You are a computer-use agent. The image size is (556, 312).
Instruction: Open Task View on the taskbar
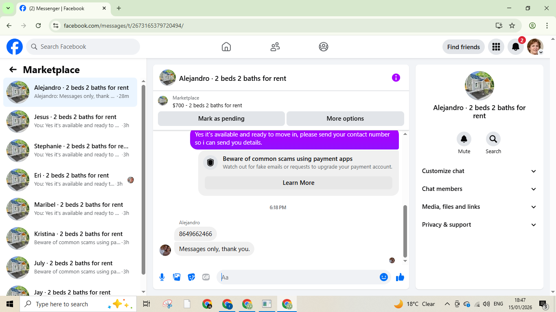coord(147,304)
